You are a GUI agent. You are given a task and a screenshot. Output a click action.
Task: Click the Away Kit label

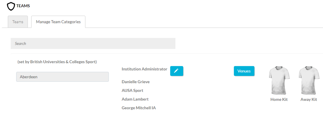309,99
